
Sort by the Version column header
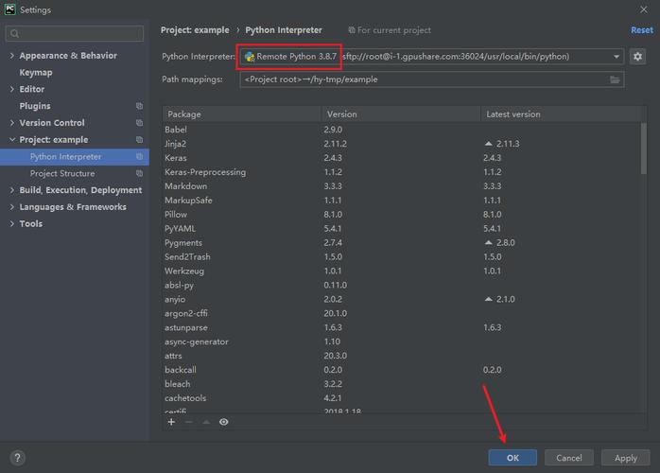point(401,114)
